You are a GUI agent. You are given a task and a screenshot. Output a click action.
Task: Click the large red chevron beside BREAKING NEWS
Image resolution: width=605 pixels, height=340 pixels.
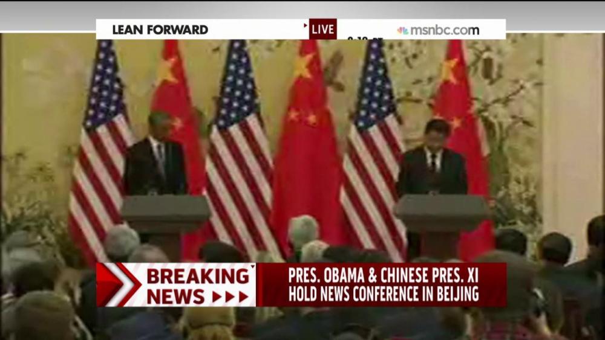point(118,284)
